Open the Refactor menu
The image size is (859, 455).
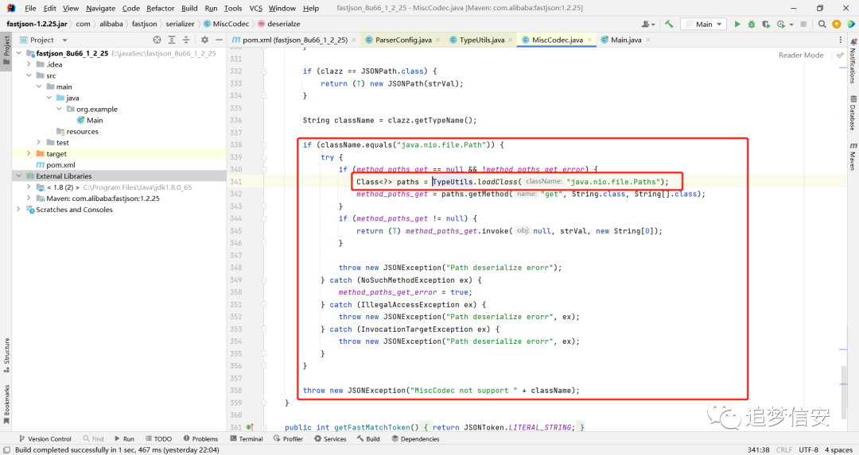pos(160,8)
